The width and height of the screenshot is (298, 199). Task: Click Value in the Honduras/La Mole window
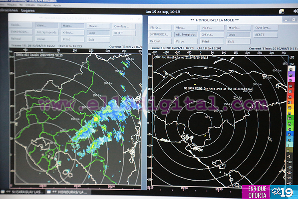[186, 41]
